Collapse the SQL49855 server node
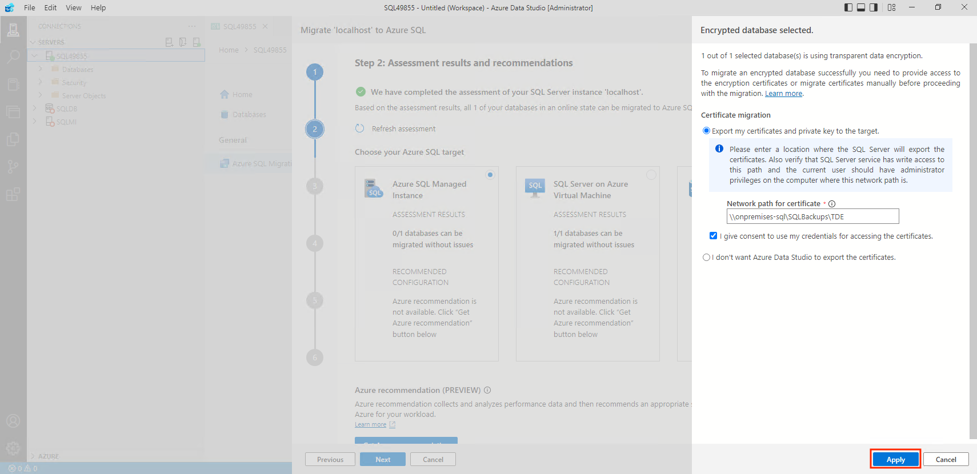Image resolution: width=977 pixels, height=474 pixels. tap(35, 56)
